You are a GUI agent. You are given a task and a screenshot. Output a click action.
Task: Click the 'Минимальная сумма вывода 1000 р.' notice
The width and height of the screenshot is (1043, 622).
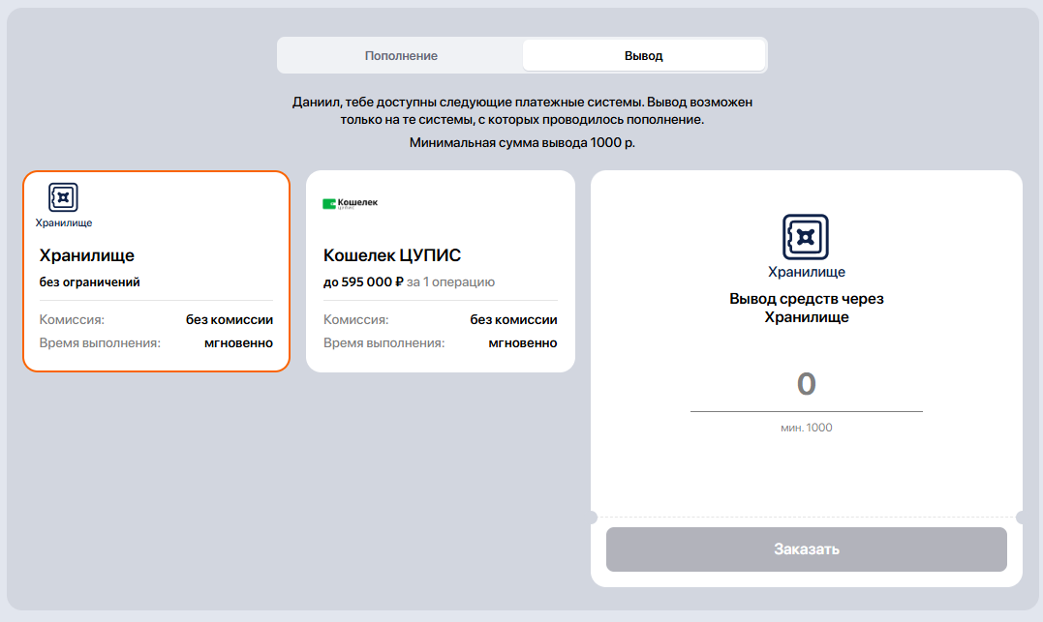click(x=522, y=142)
